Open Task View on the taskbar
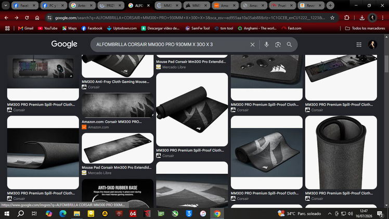The height and width of the screenshot is (219, 389). [34, 214]
